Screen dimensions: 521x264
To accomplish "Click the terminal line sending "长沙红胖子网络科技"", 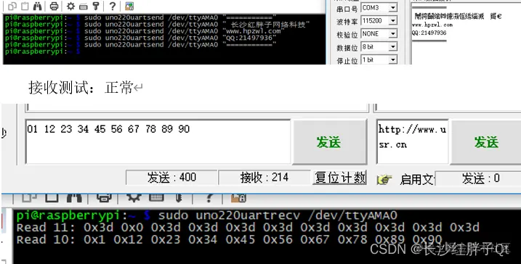I will click(157, 24).
